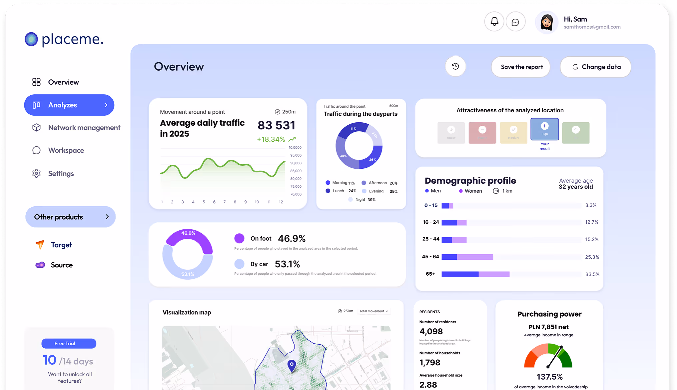The height and width of the screenshot is (390, 677).
Task: Select the Target arrow icon under Other products
Action: (40, 244)
